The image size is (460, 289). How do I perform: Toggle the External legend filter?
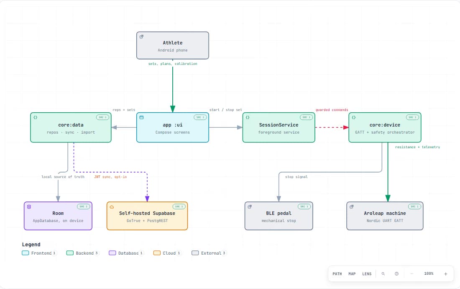(209, 253)
